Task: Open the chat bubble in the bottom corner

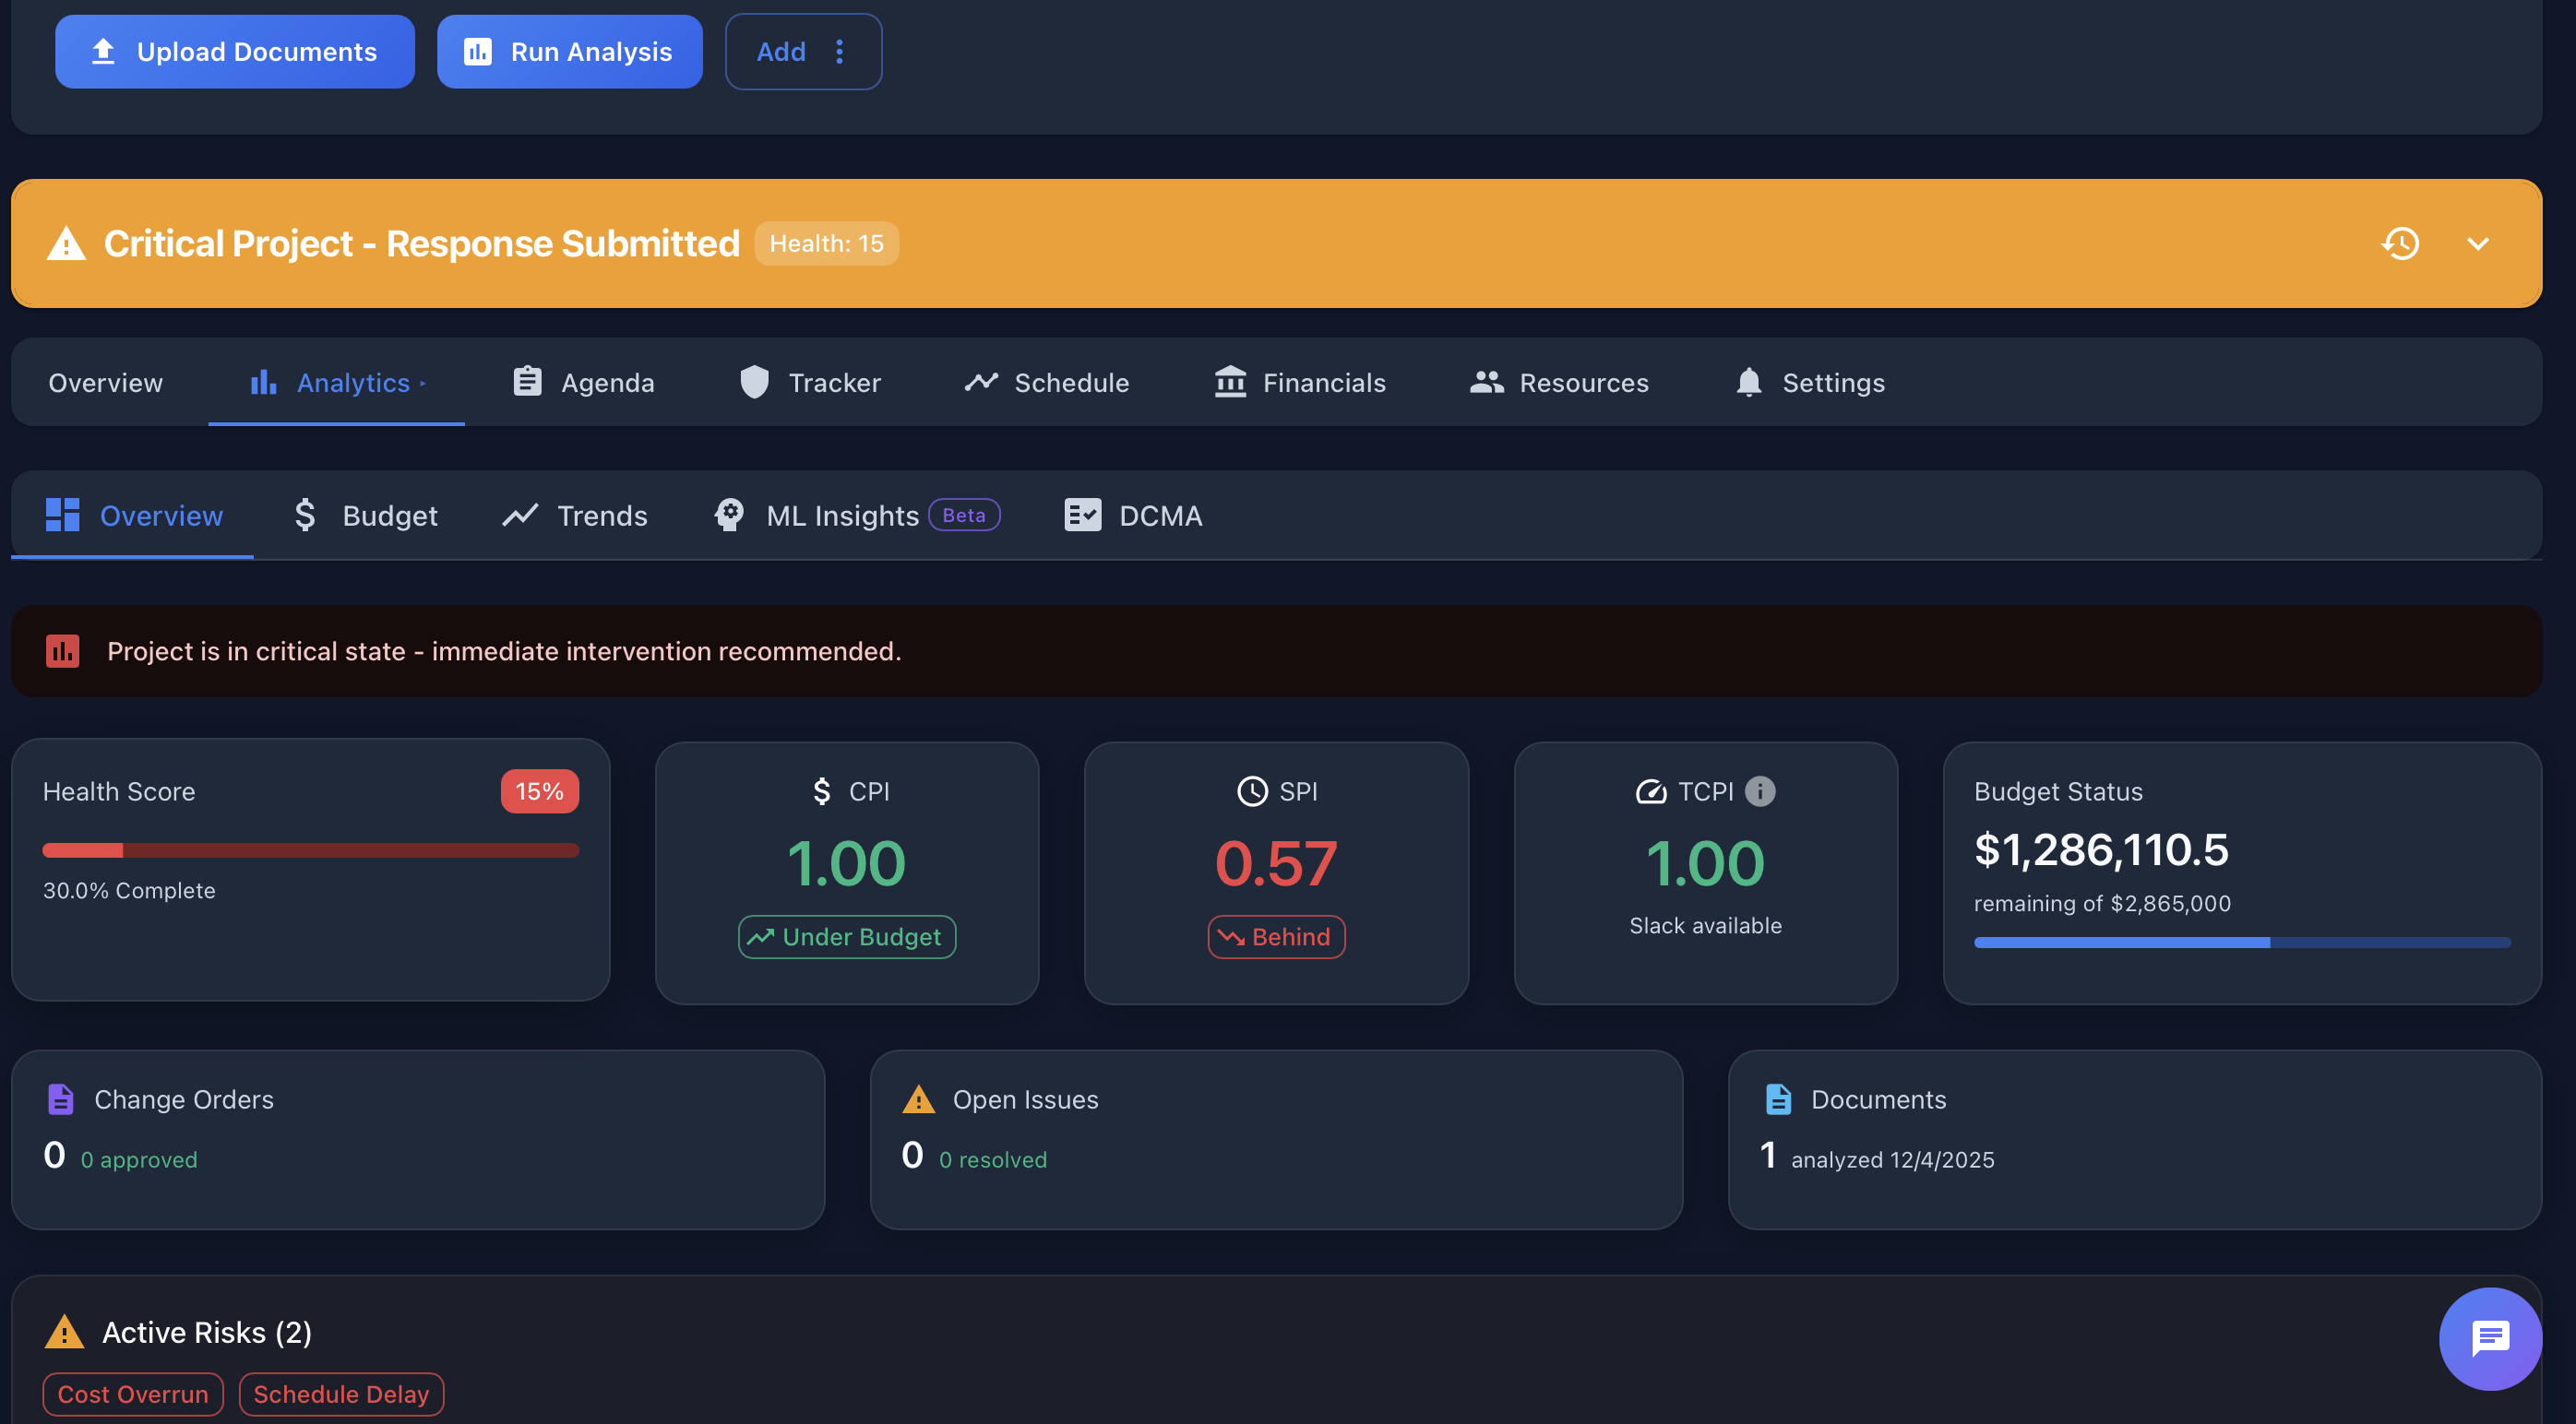Action: (x=2490, y=1338)
